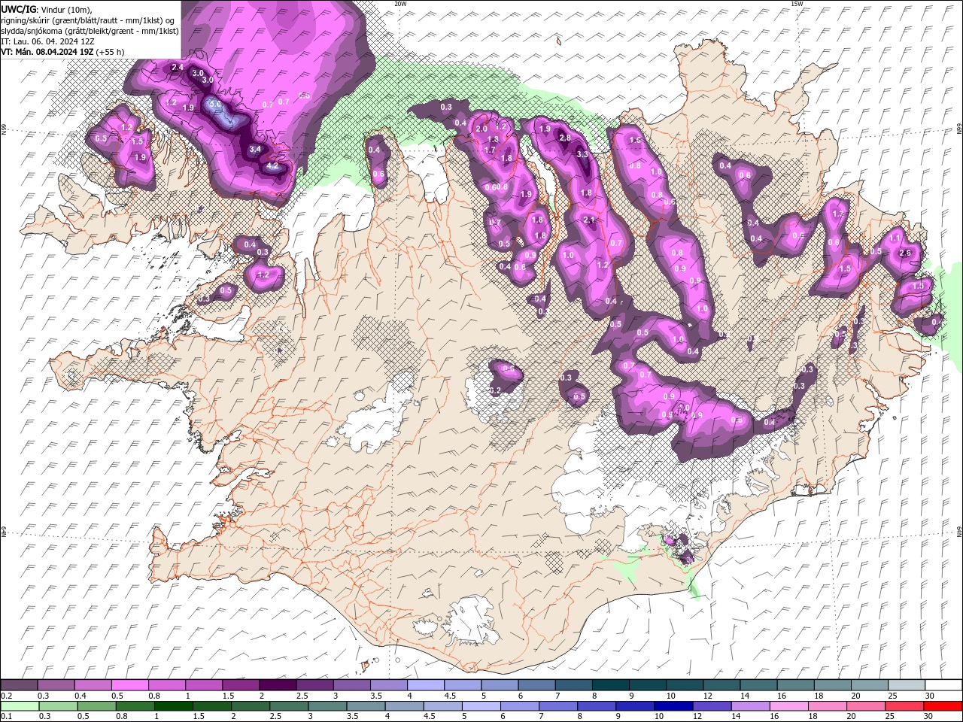Click the light lavender snow swatch at 4

coord(426,685)
